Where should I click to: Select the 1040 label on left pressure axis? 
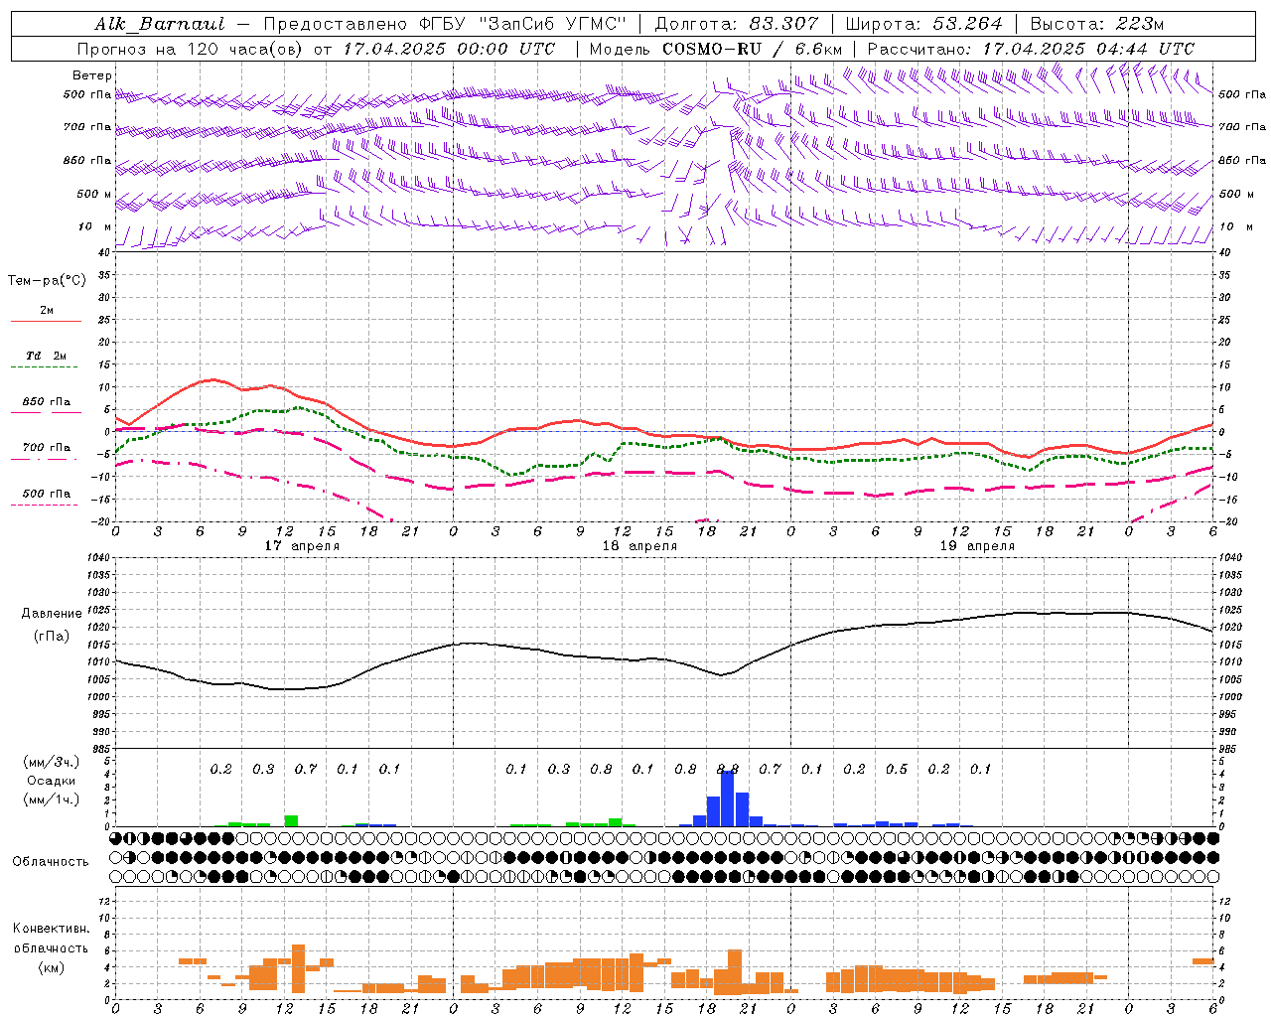tap(97, 558)
